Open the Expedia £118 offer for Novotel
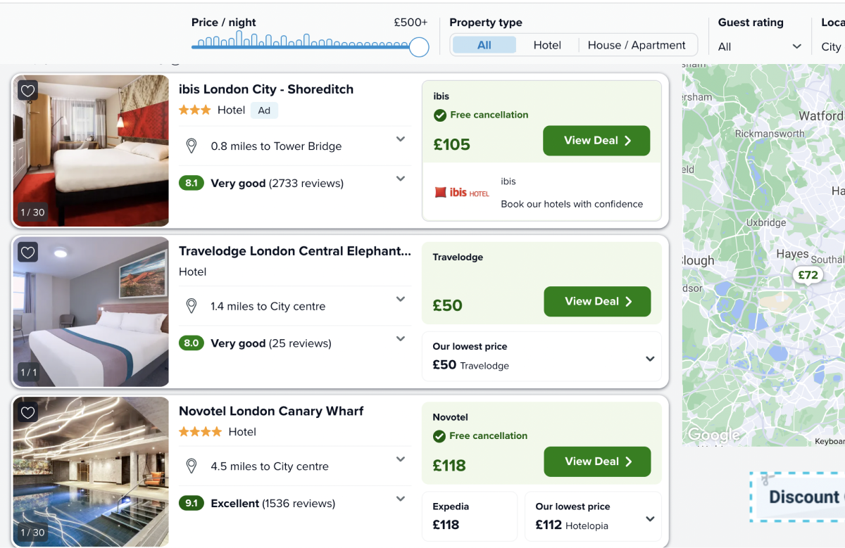 469,516
